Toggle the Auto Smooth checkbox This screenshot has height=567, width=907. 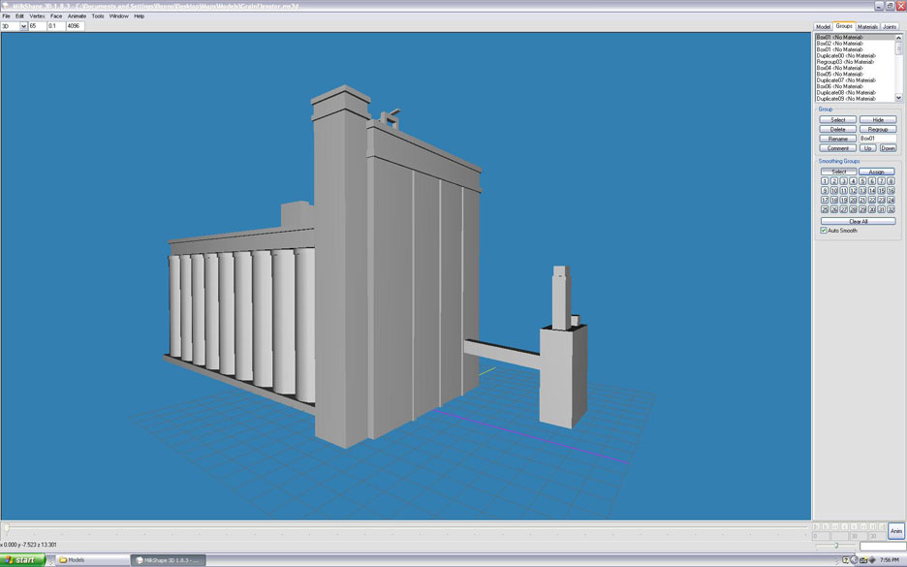(824, 231)
